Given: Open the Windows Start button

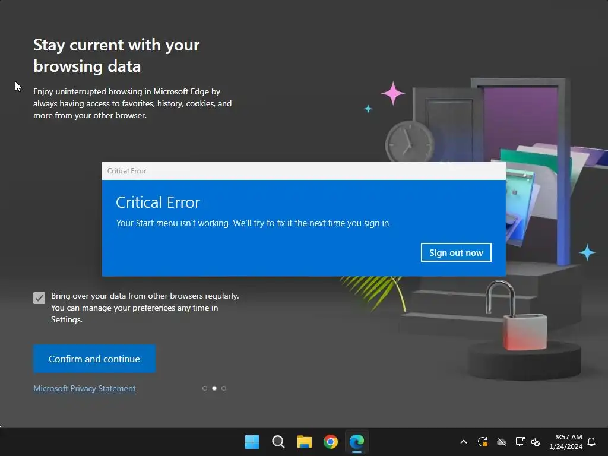Looking at the screenshot, I should pos(252,442).
